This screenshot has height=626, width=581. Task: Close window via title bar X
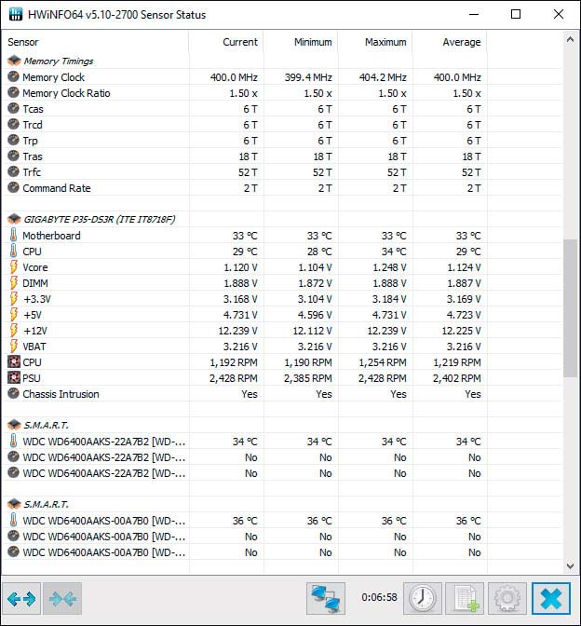pos(559,14)
